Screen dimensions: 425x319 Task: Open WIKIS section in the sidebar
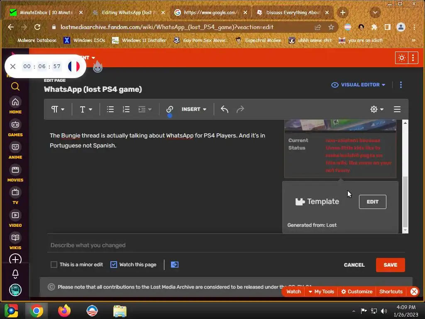click(x=15, y=241)
